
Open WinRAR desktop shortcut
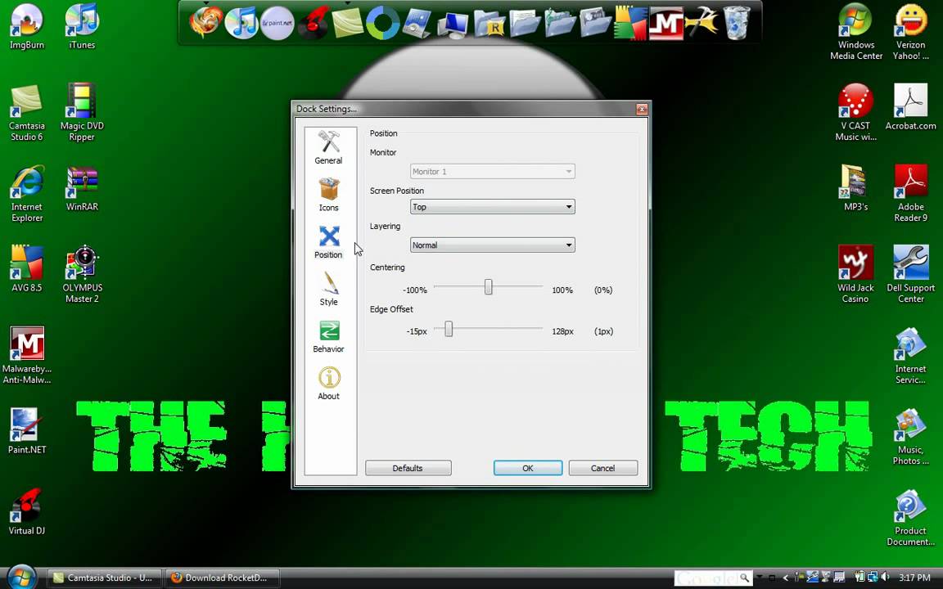click(82, 188)
